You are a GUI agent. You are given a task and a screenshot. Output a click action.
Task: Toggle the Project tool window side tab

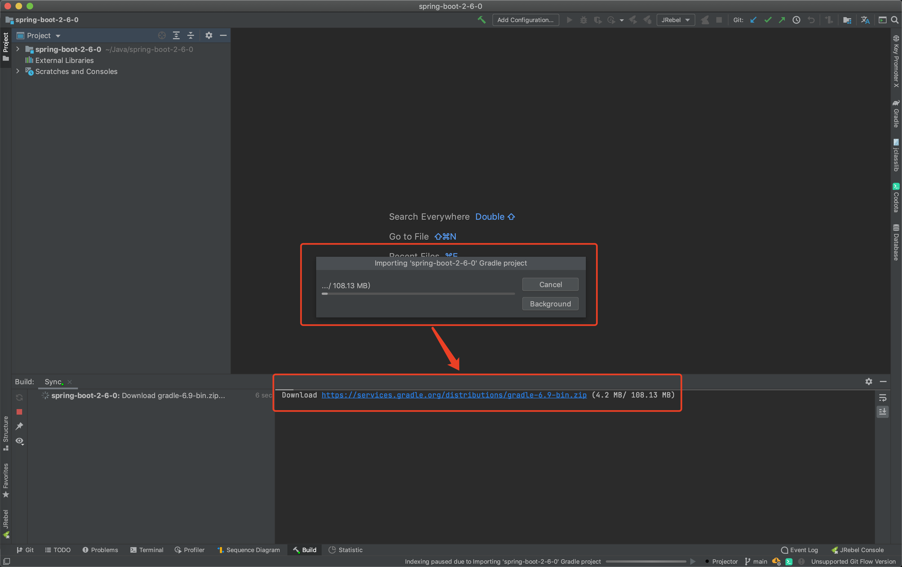click(6, 47)
